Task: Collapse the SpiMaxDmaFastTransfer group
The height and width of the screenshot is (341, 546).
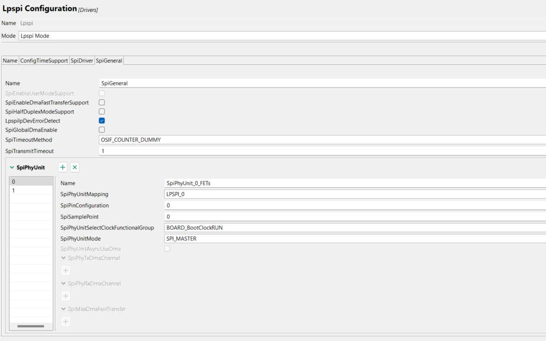Action: tap(63, 309)
